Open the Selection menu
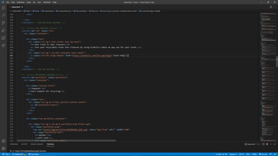The image size is (278, 156). [x=21, y=2]
